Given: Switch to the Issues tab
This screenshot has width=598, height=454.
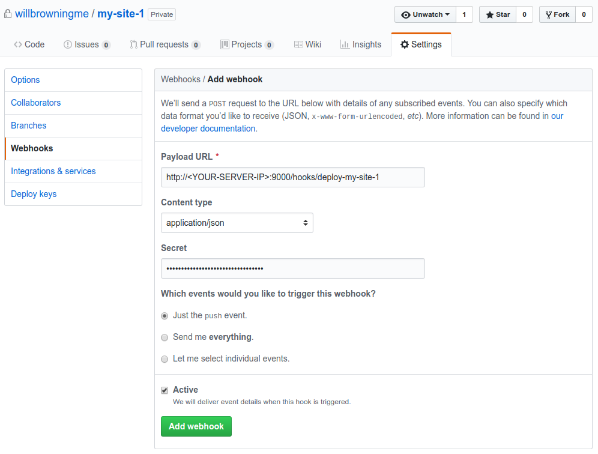Looking at the screenshot, I should 87,44.
